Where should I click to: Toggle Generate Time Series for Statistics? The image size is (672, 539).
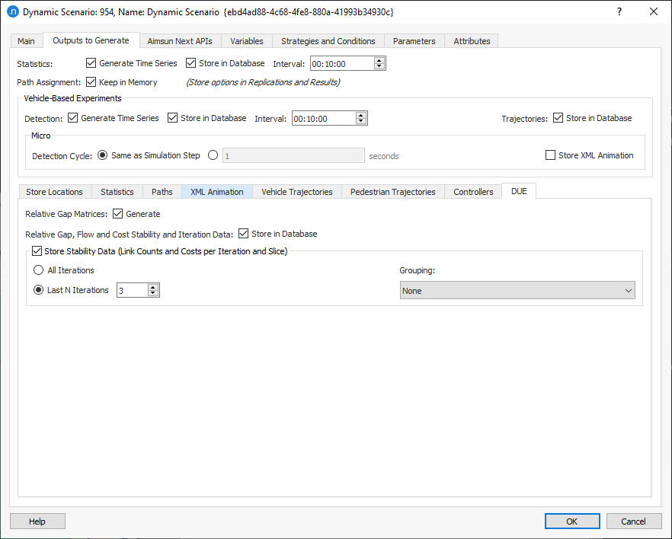point(91,63)
